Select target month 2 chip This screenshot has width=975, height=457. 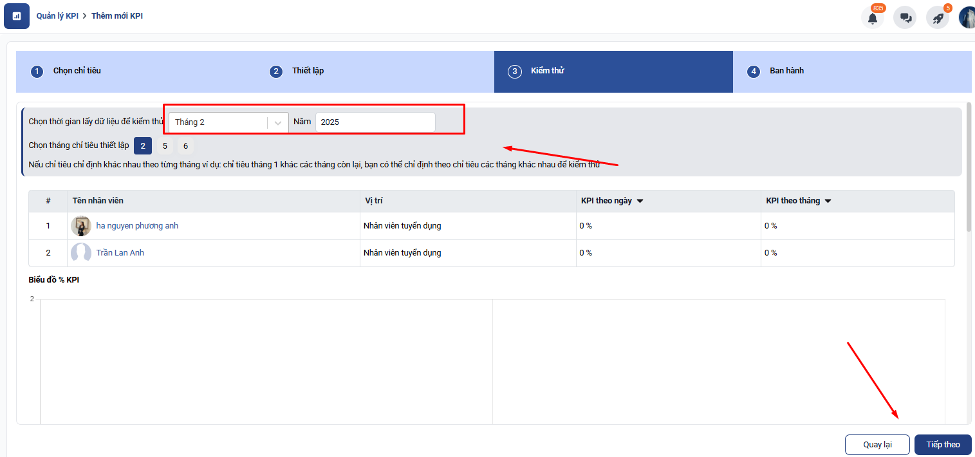143,146
